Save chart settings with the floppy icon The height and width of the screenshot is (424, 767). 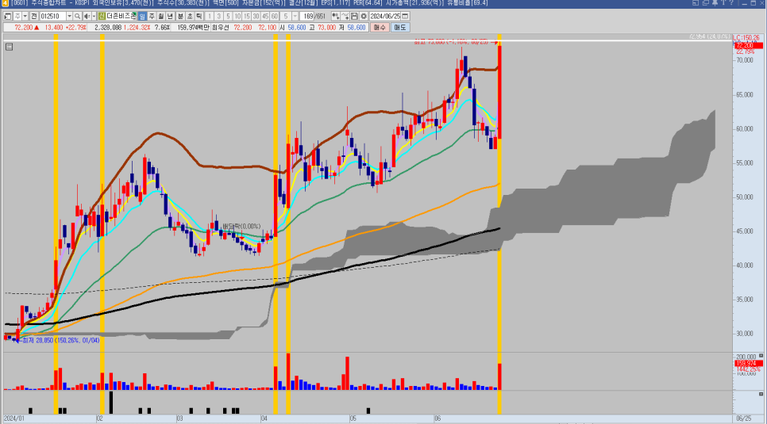(x=355, y=16)
